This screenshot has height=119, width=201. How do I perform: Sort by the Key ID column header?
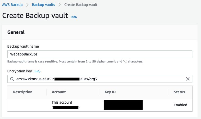(110, 92)
